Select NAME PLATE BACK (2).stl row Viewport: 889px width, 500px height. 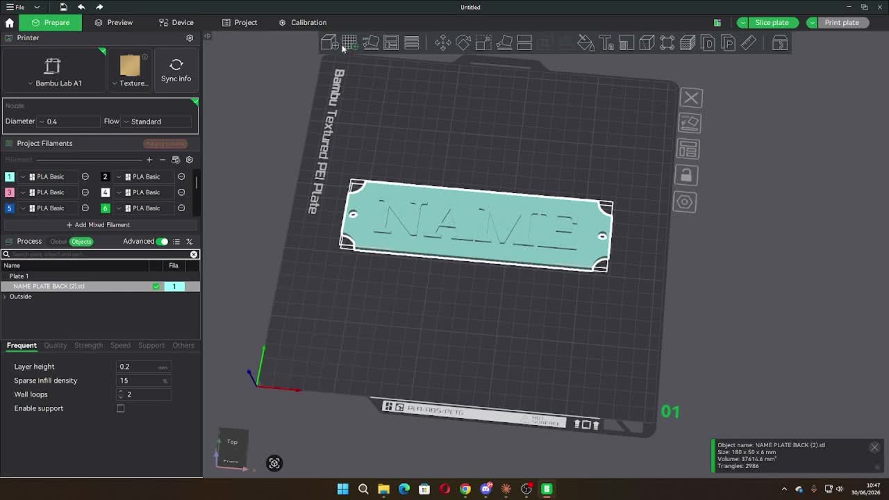[x=100, y=286]
